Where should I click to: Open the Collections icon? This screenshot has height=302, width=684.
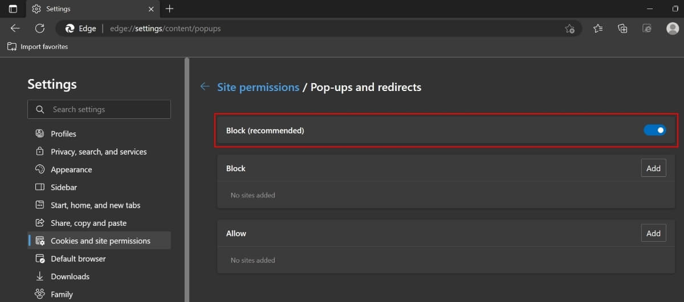point(622,28)
